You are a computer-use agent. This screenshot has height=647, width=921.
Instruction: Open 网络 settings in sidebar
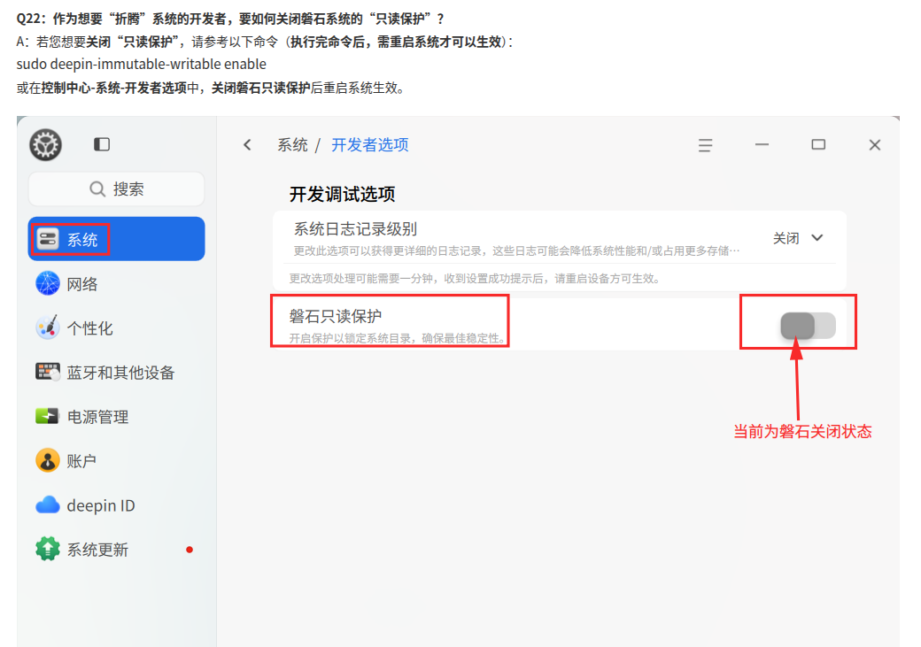[116, 283]
